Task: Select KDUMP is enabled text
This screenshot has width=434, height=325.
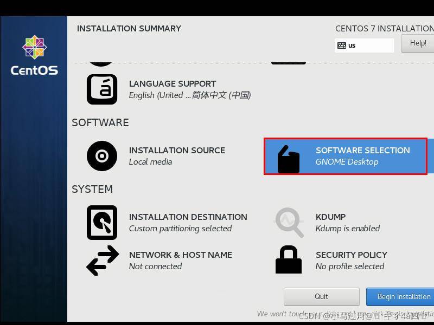Action: [x=347, y=229]
